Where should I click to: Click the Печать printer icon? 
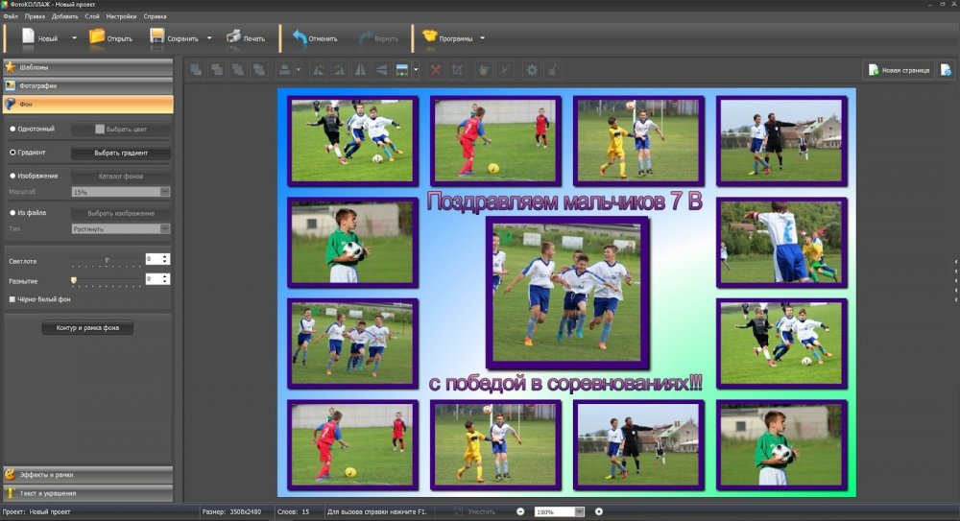[x=233, y=37]
